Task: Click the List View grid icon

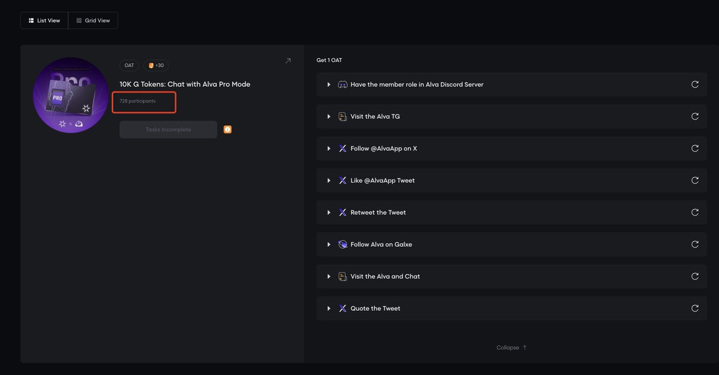Action: point(31,20)
